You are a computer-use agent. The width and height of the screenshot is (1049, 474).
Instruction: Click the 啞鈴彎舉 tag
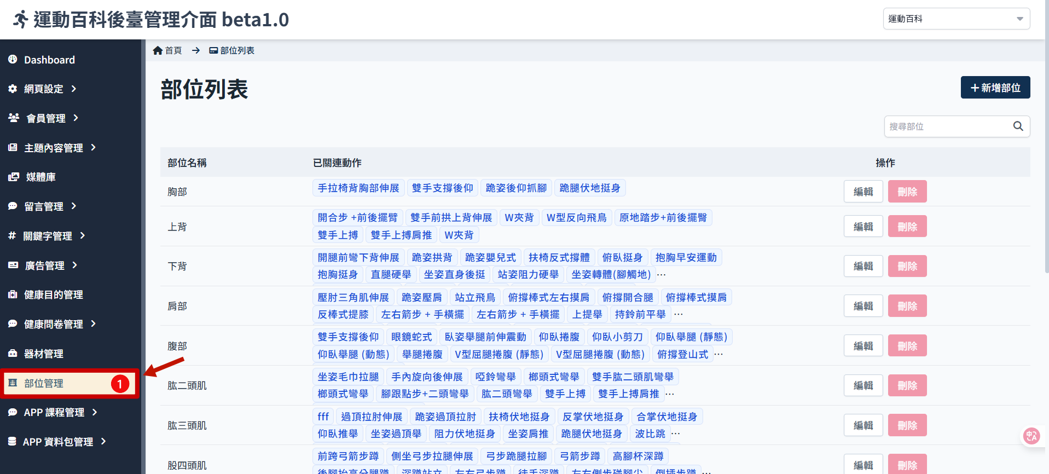point(496,377)
